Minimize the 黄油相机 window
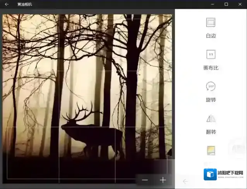 (212, 4)
